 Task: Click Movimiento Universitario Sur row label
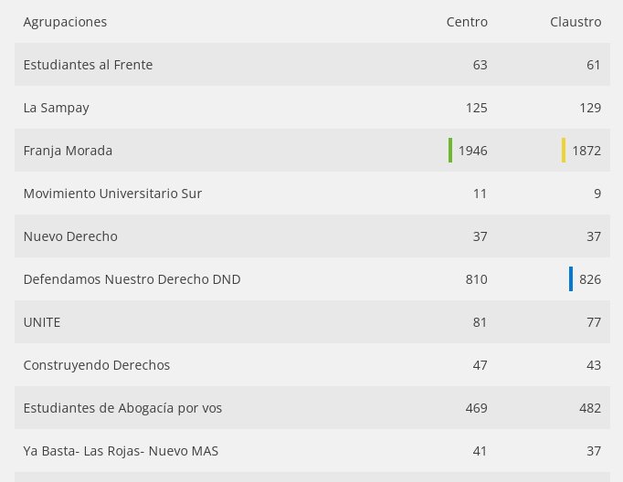click(112, 194)
